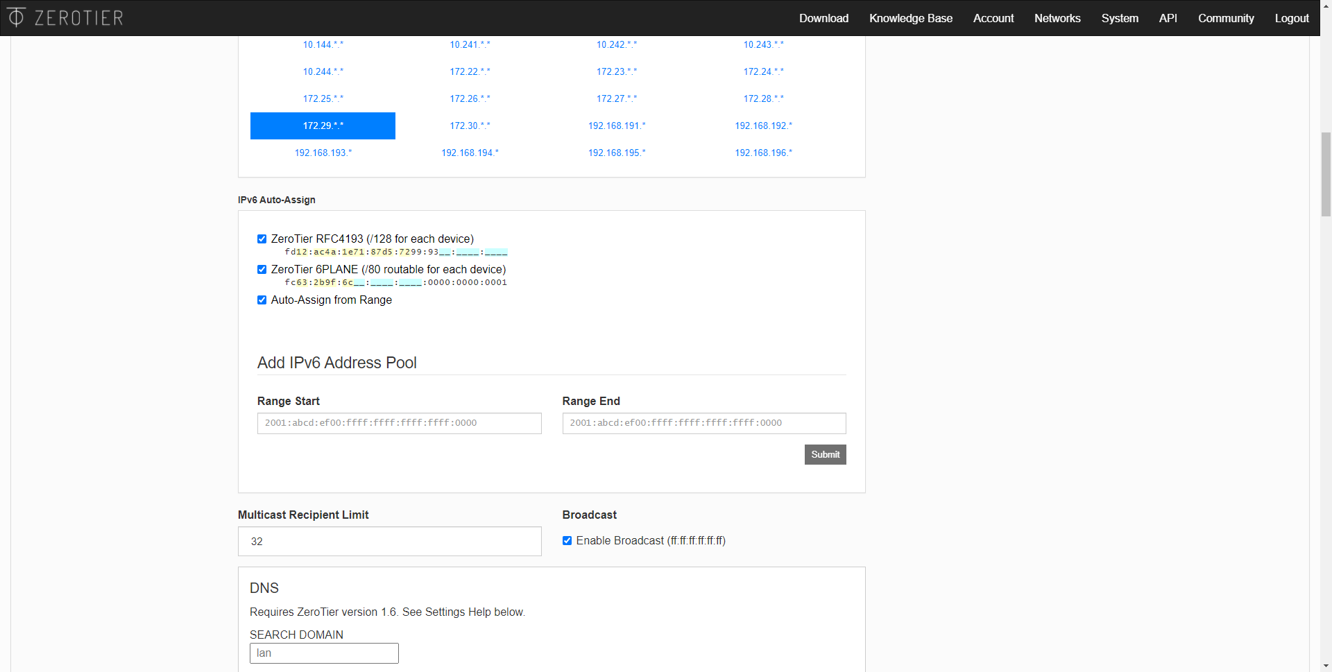Viewport: 1332px width, 672px height.
Task: Uncheck Auto-Assign from Range
Action: pyautogui.click(x=262, y=300)
